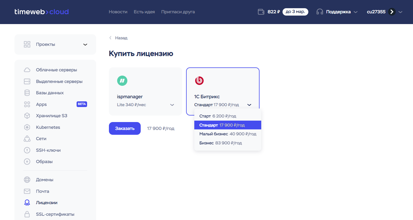Screen dimensions: 413x220
Task: Open SSH-ключи in the sidebar
Action: [48, 150]
